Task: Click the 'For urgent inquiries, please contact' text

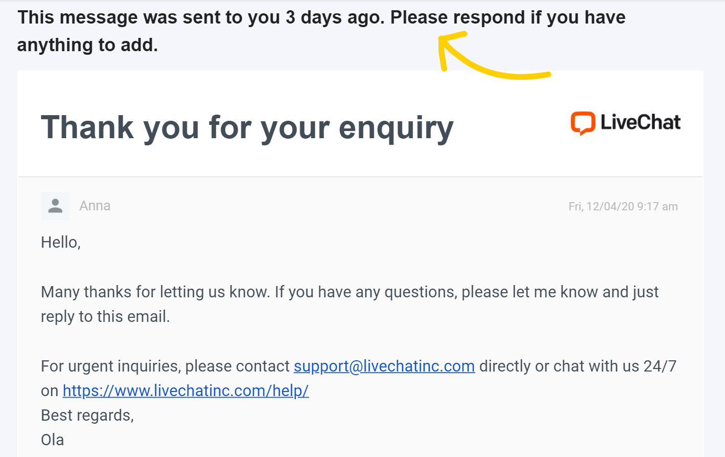Action: [x=165, y=366]
